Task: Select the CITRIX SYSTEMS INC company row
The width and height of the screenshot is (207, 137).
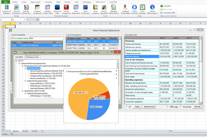Action: (x=37, y=45)
